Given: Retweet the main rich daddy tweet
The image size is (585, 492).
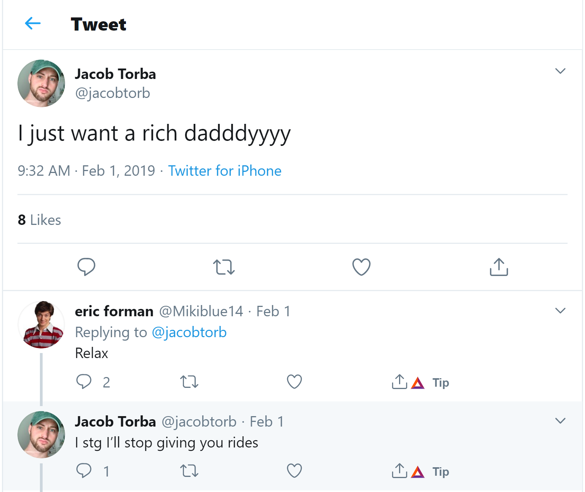Looking at the screenshot, I should point(224,267).
